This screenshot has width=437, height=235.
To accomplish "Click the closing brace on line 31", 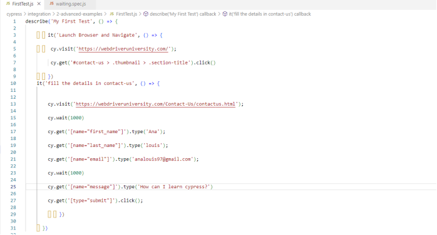I will coord(44,228).
